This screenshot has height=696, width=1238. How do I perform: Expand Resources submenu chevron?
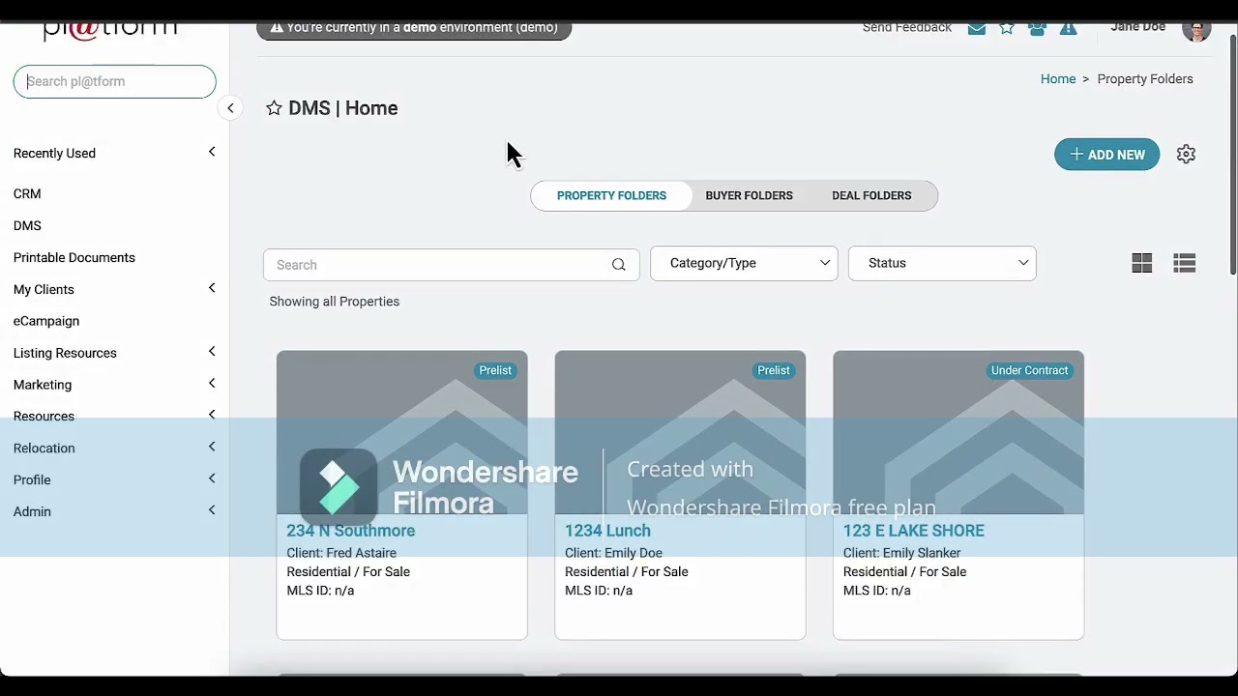pyautogui.click(x=212, y=415)
